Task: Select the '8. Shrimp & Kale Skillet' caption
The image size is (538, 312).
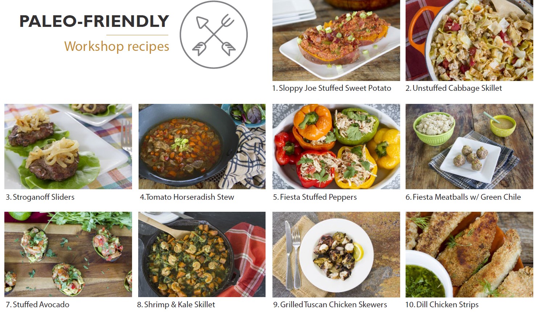Action: pyautogui.click(x=176, y=305)
